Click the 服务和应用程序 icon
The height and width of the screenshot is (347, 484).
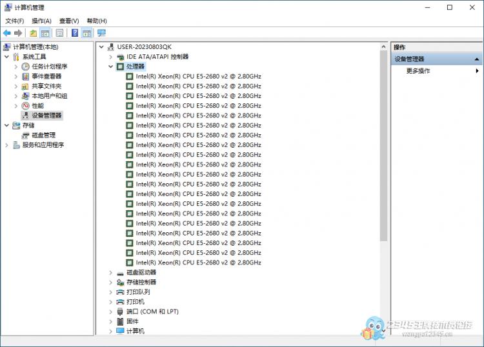point(16,145)
